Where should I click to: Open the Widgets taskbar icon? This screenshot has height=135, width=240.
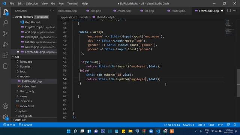(89, 131)
